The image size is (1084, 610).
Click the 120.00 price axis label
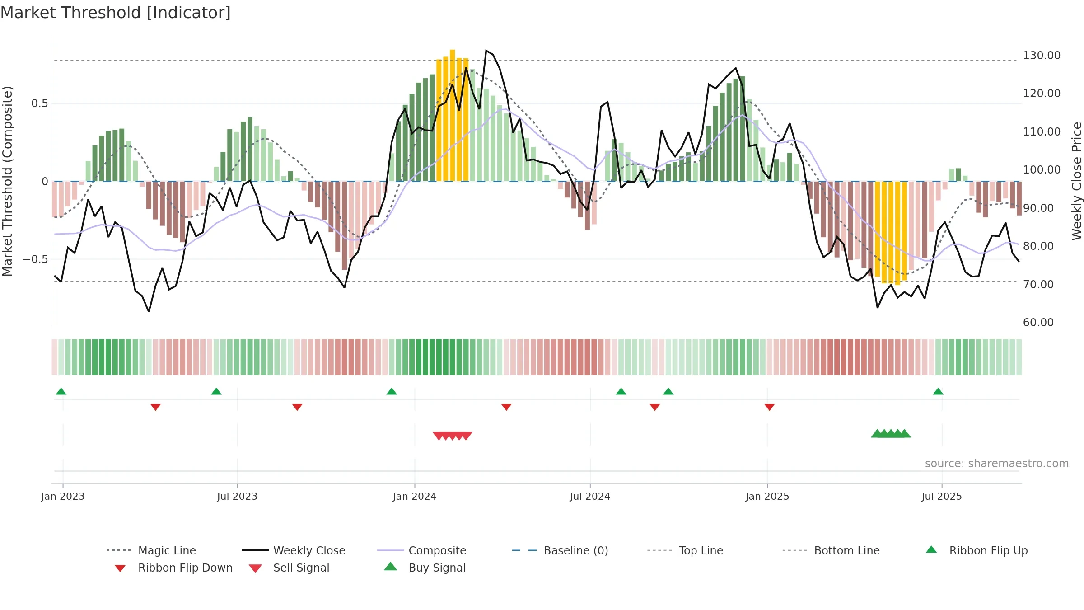coord(1042,94)
